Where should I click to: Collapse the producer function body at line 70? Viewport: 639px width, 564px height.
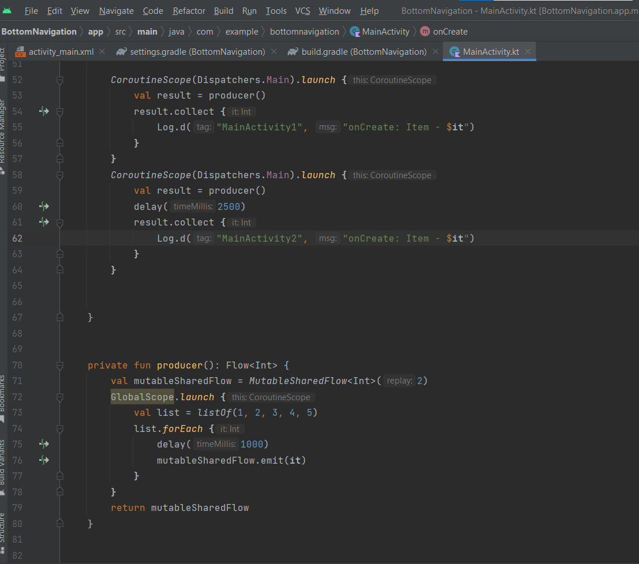(x=59, y=365)
